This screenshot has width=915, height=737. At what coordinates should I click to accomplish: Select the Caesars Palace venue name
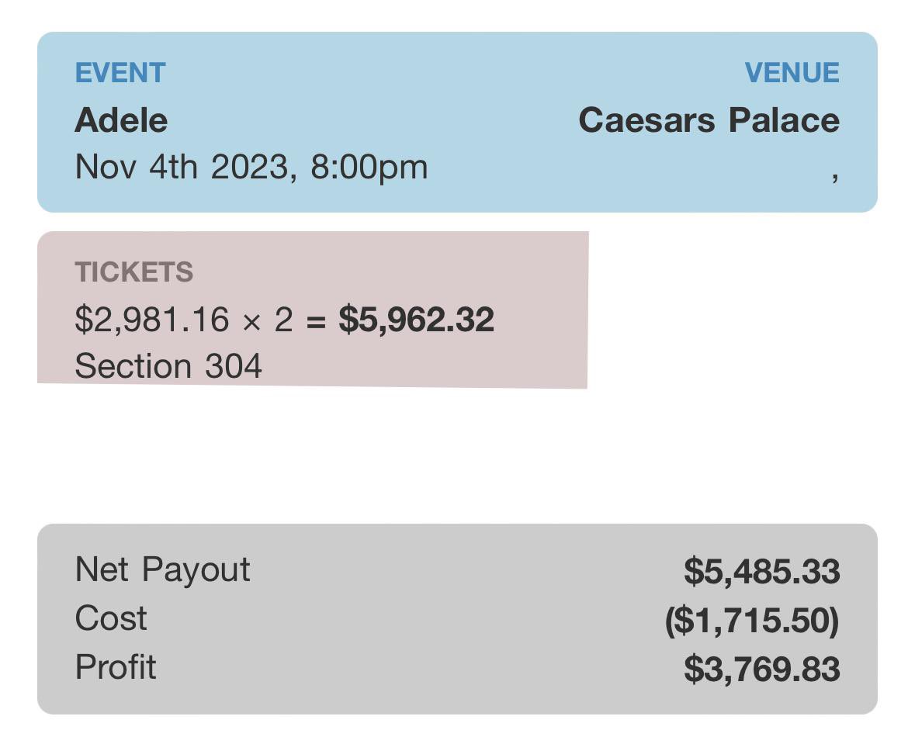(x=709, y=120)
